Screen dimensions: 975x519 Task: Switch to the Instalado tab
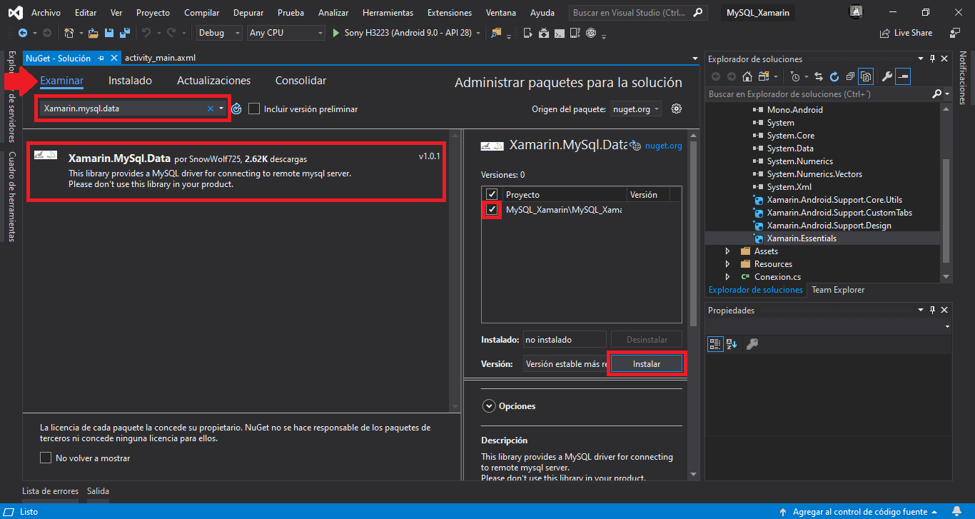[x=130, y=81]
